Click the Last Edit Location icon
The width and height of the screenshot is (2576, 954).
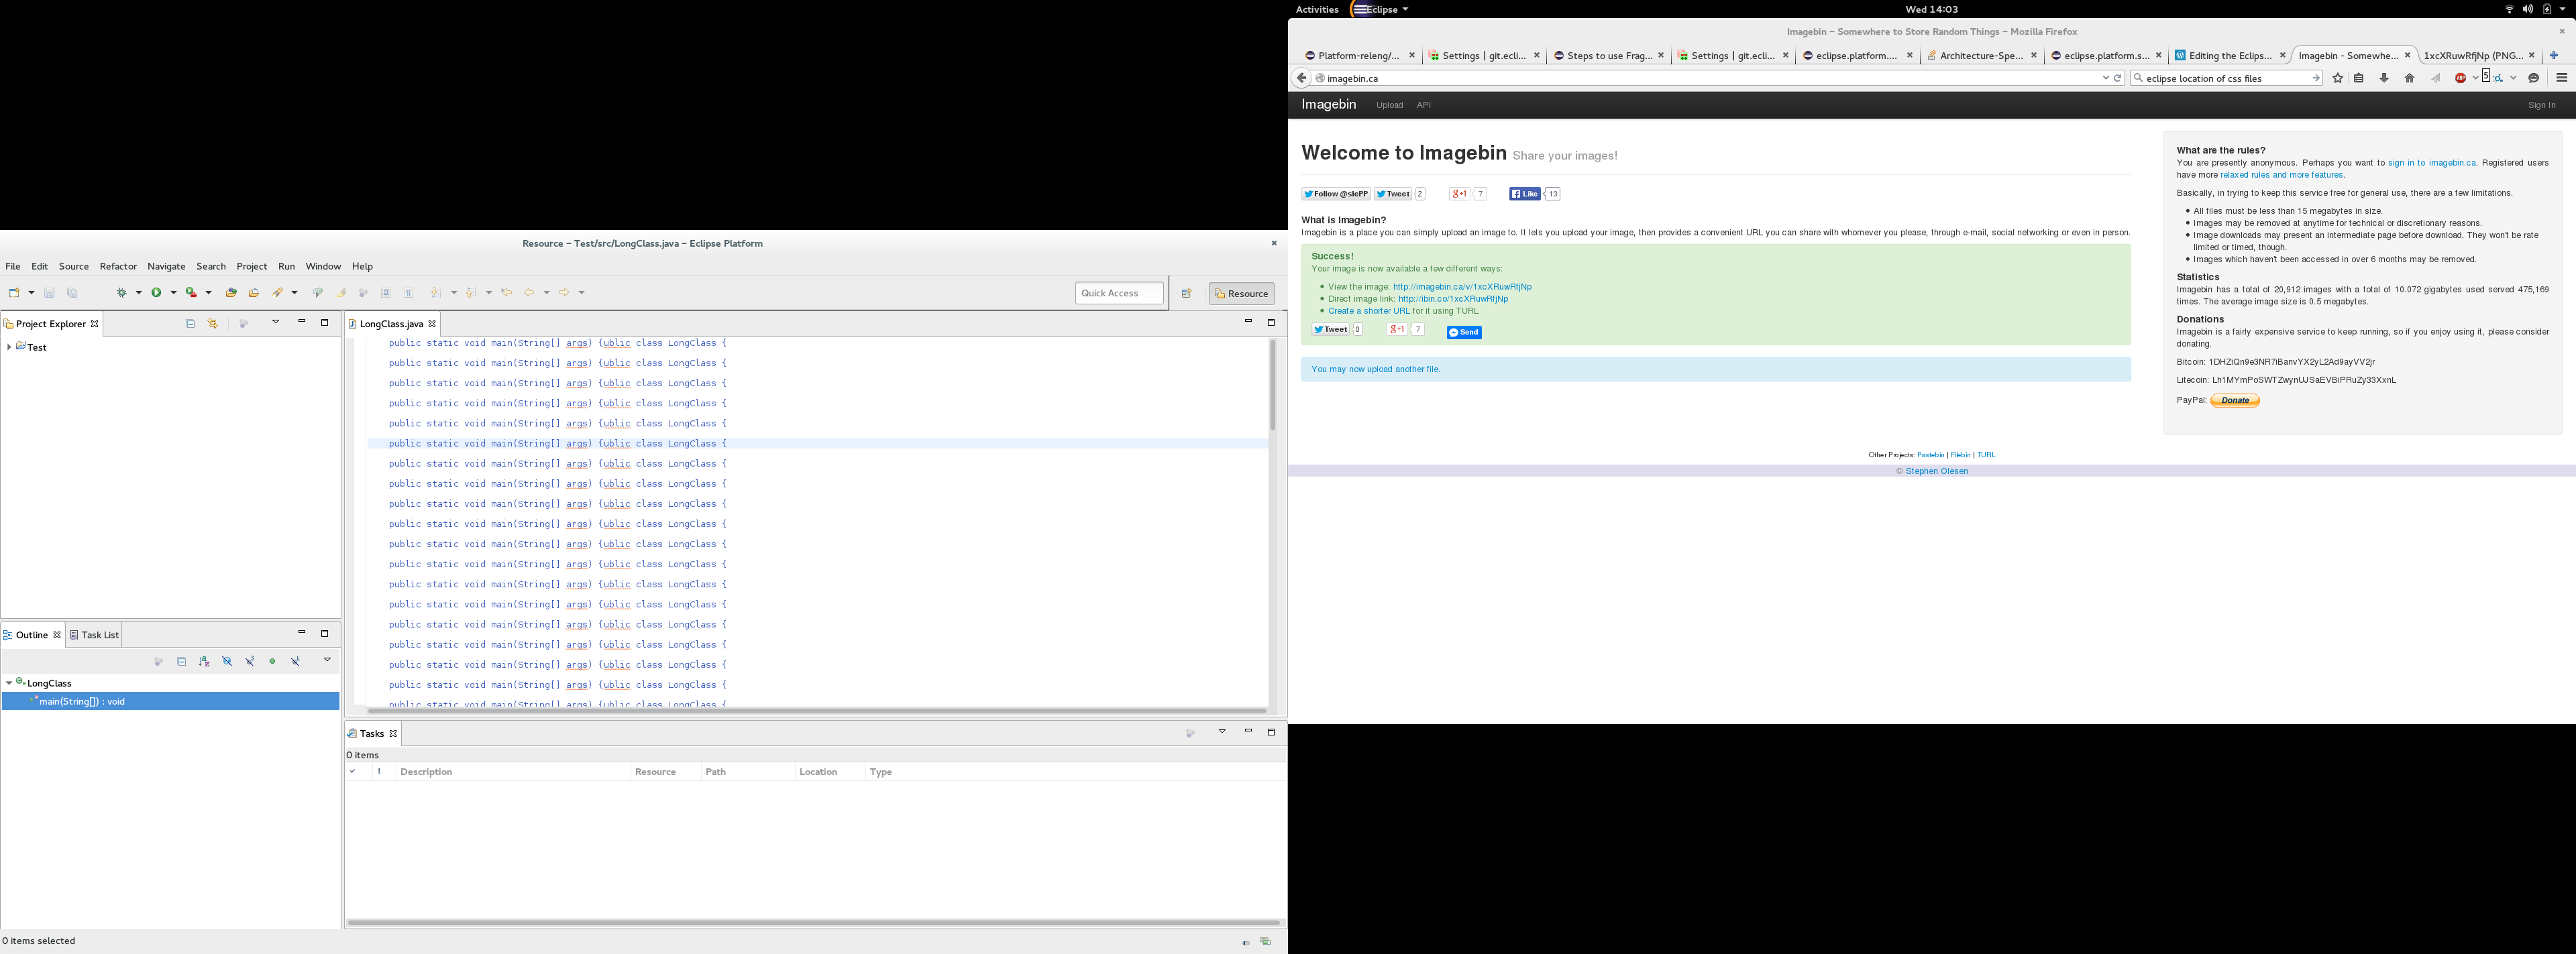click(x=507, y=293)
